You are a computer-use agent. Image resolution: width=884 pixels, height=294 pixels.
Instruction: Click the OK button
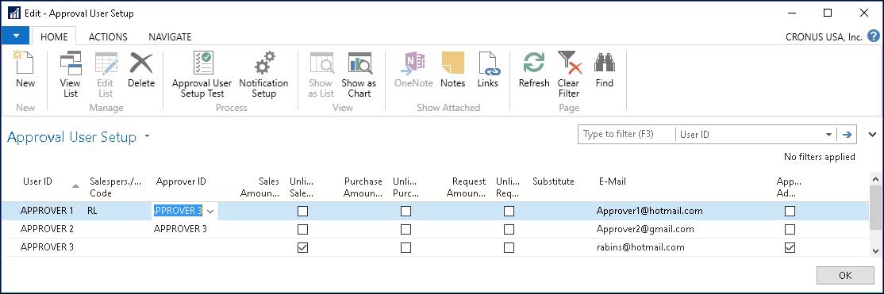click(845, 276)
